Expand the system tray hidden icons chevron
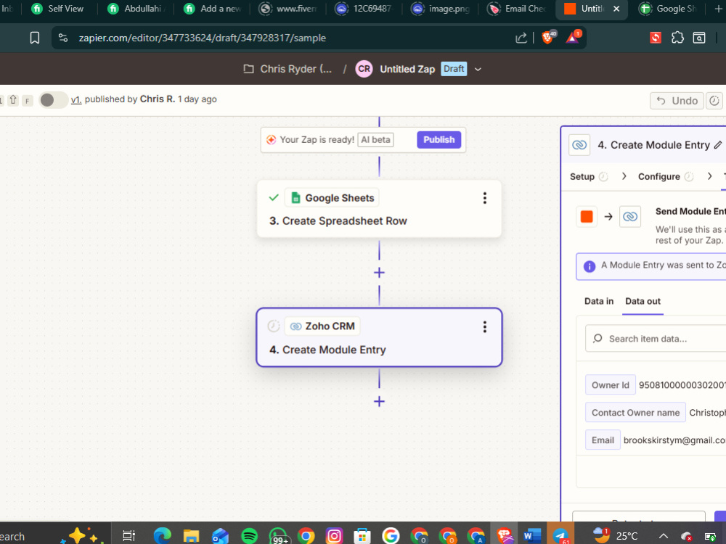Screen dimensions: 726x544 pos(663,537)
